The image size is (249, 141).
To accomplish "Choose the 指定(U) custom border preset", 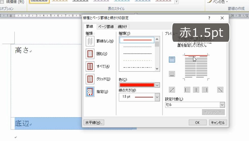I will tap(90, 92).
